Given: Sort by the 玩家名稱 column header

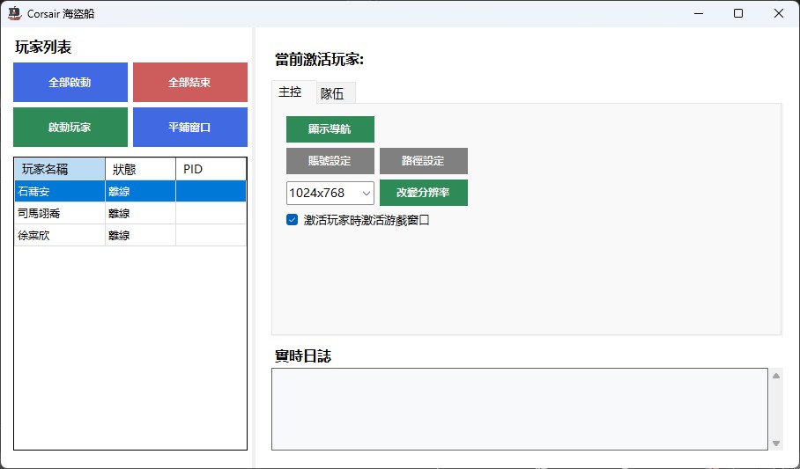Looking at the screenshot, I should (59, 169).
